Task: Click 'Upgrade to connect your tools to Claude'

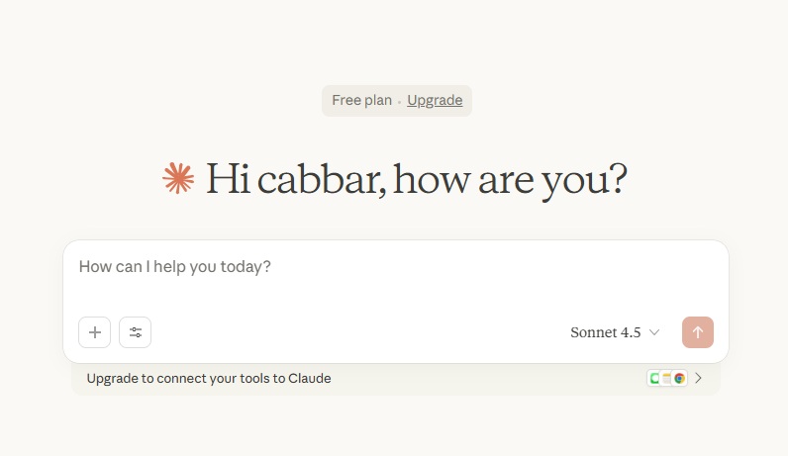Action: tap(209, 378)
